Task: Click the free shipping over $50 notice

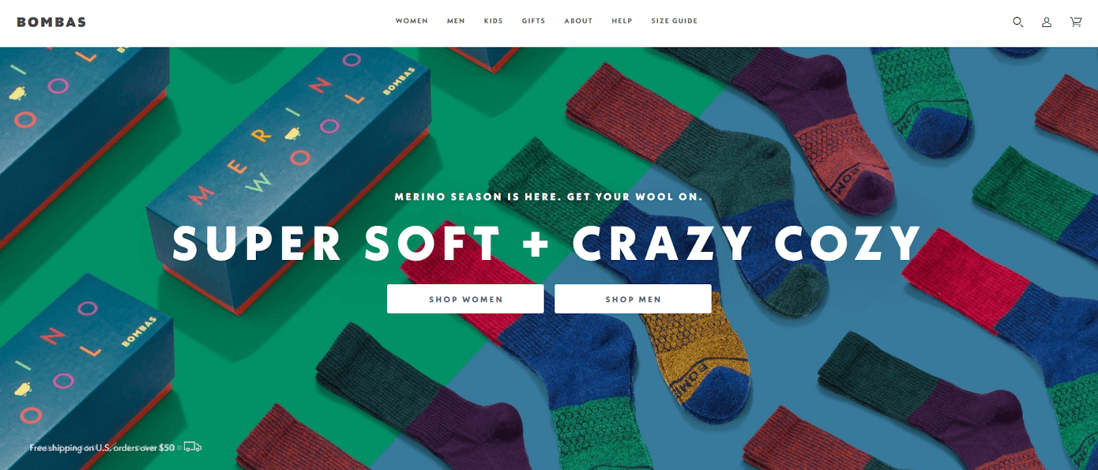Action: [x=102, y=447]
